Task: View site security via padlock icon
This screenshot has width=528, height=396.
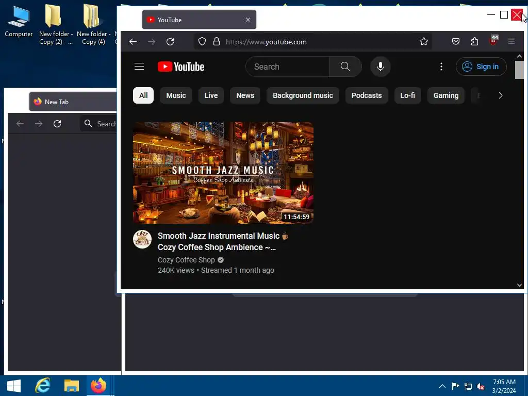Action: [x=217, y=41]
